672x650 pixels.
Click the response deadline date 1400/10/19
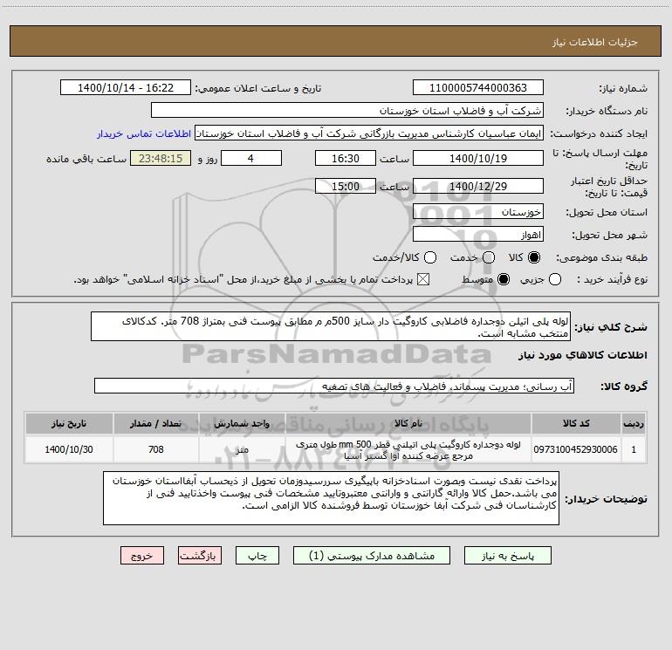(478, 158)
